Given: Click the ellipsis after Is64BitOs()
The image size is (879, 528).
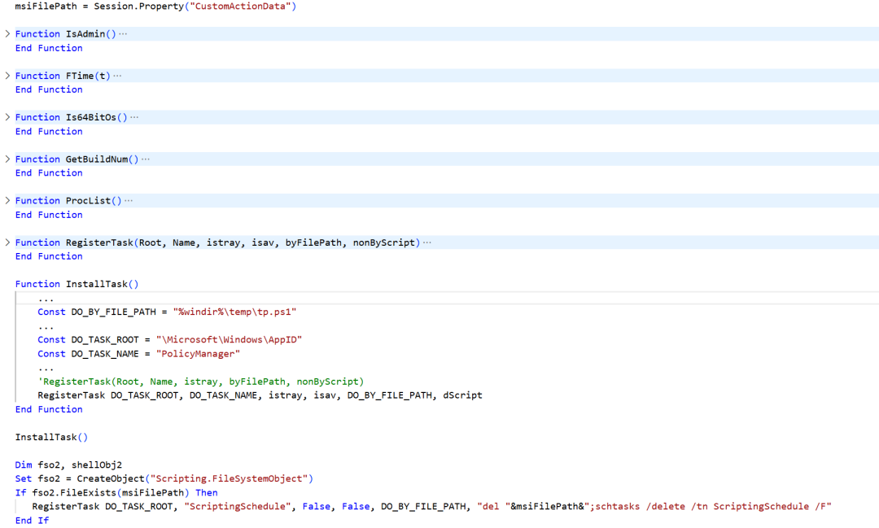Looking at the screenshot, I should tap(134, 118).
